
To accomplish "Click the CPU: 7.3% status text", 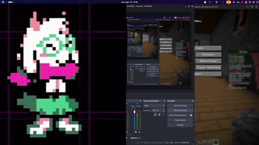I will pyautogui.click(x=169, y=142).
